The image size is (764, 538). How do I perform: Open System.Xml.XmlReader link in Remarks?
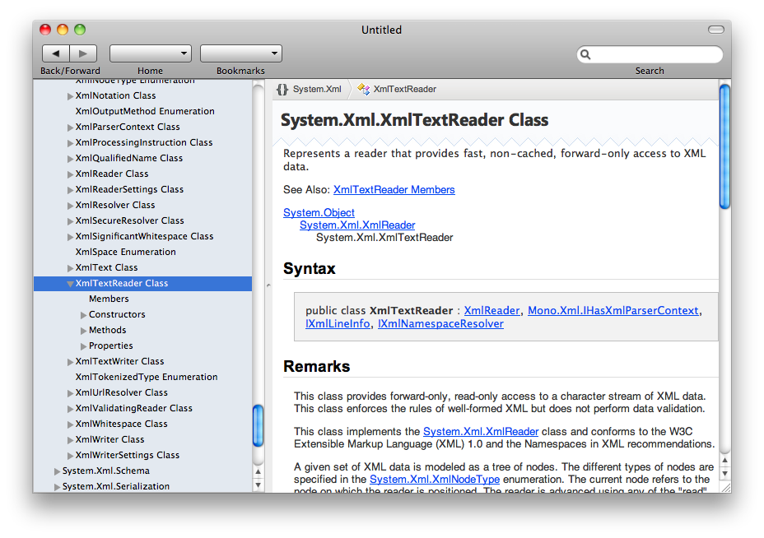click(481, 431)
